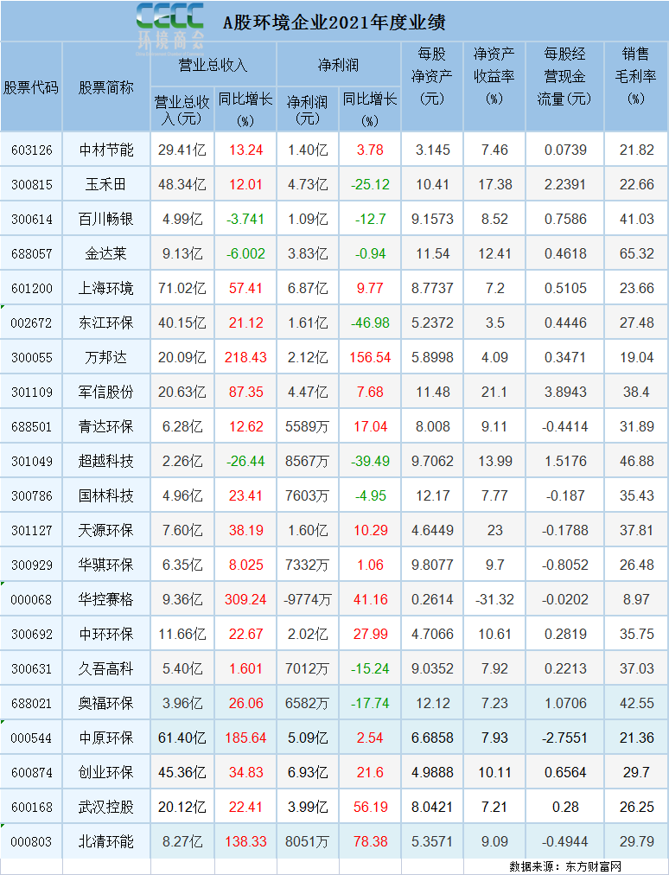Click the 净资产收益率 column header
Screen dimensions: 669x875
pos(494,75)
